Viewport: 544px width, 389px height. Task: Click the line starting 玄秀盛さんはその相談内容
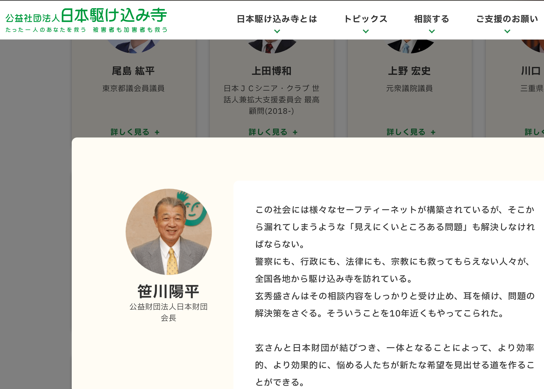pos(395,296)
